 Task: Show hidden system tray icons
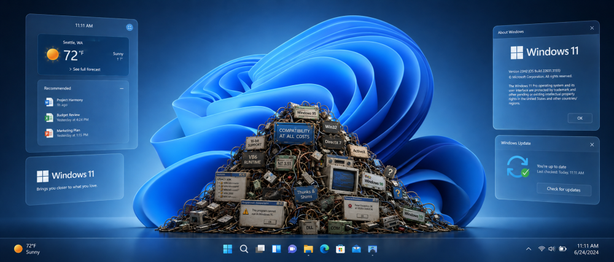click(528, 249)
